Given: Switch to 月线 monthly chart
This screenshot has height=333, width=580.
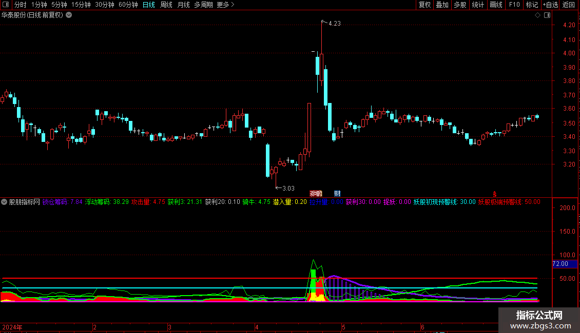Looking at the screenshot, I should tap(183, 5).
